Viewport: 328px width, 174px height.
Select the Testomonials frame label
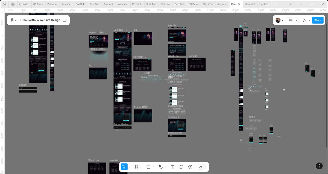[x=175, y=106]
